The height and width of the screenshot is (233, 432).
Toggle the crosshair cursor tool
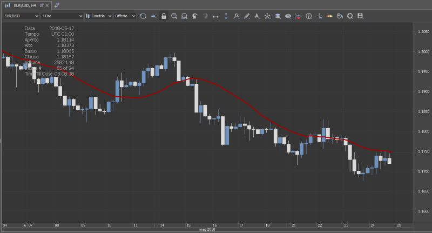tap(319, 16)
